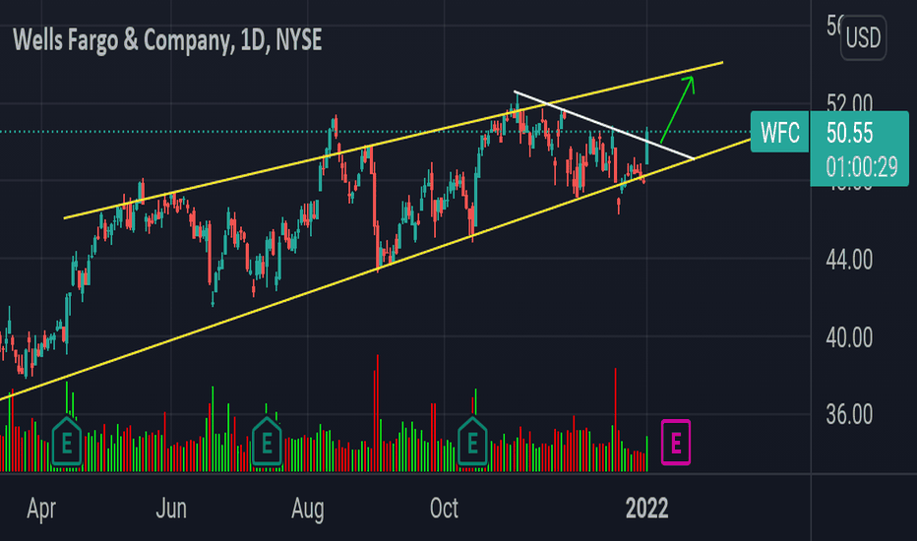Click the Jun time axis label
Image resolution: width=917 pixels, height=541 pixels.
[171, 509]
